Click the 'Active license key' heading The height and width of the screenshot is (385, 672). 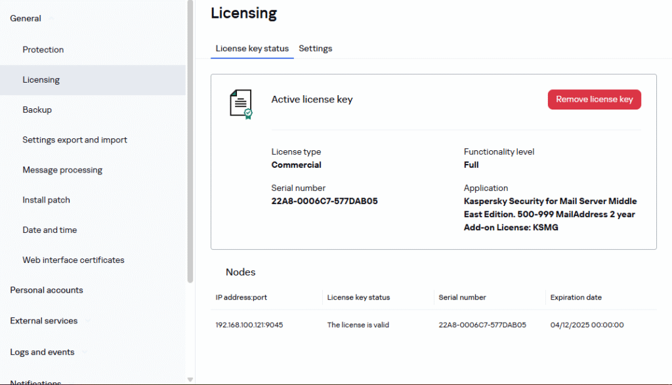point(312,99)
